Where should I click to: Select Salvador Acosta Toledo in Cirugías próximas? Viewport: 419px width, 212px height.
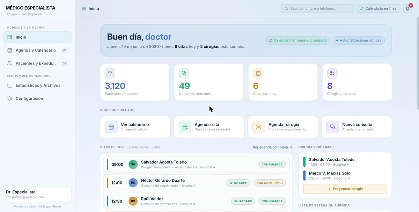tap(345, 162)
